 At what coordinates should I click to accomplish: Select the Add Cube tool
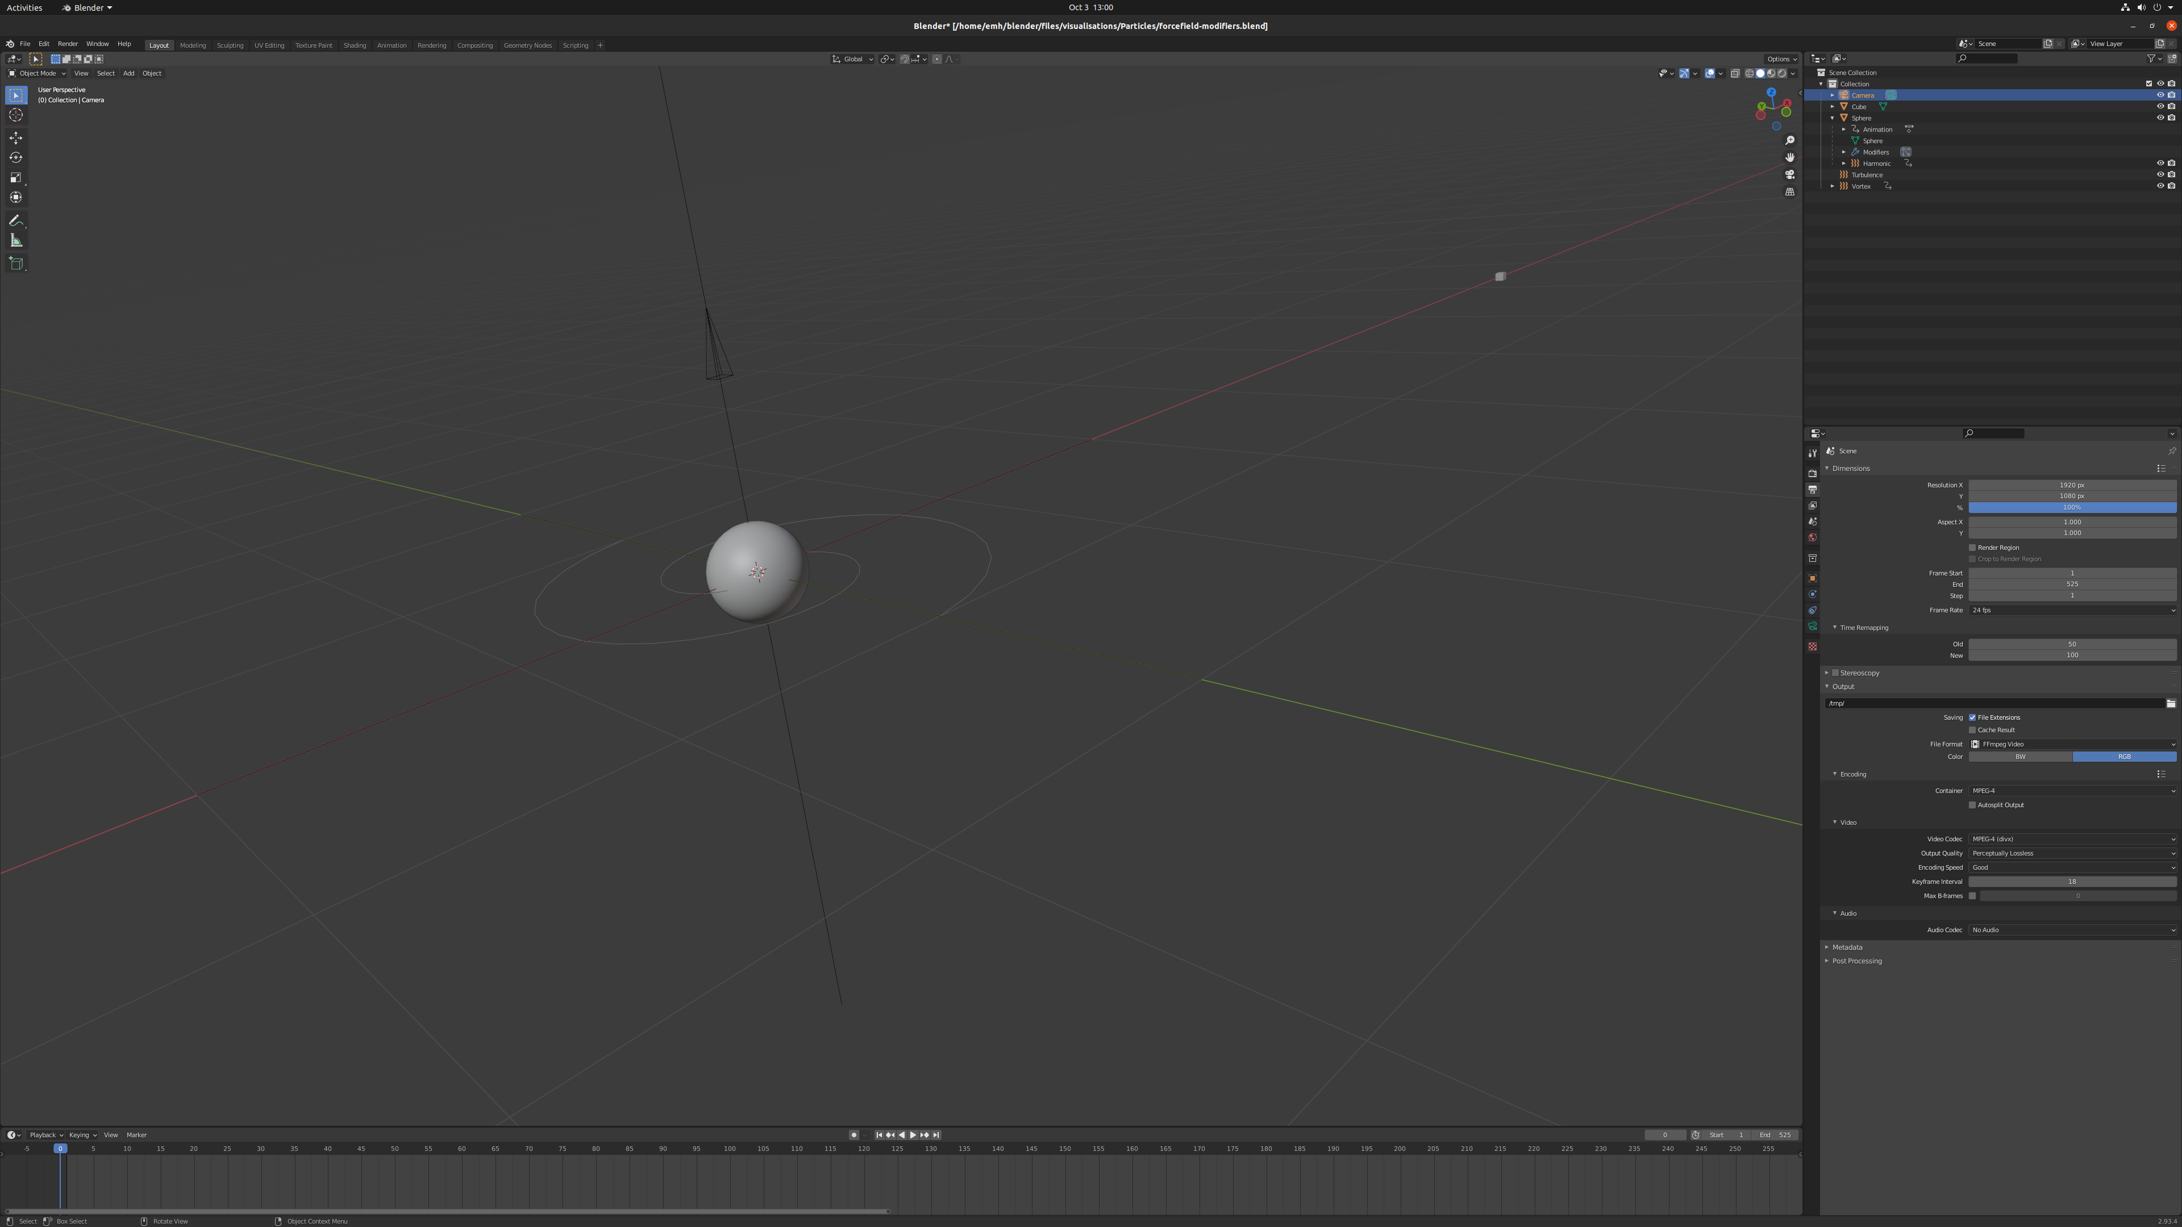pyautogui.click(x=16, y=264)
